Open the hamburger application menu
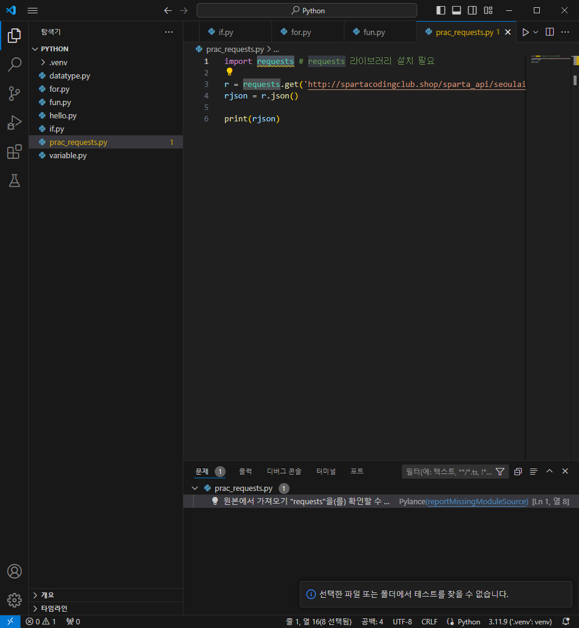The width and height of the screenshot is (579, 628). tap(33, 11)
